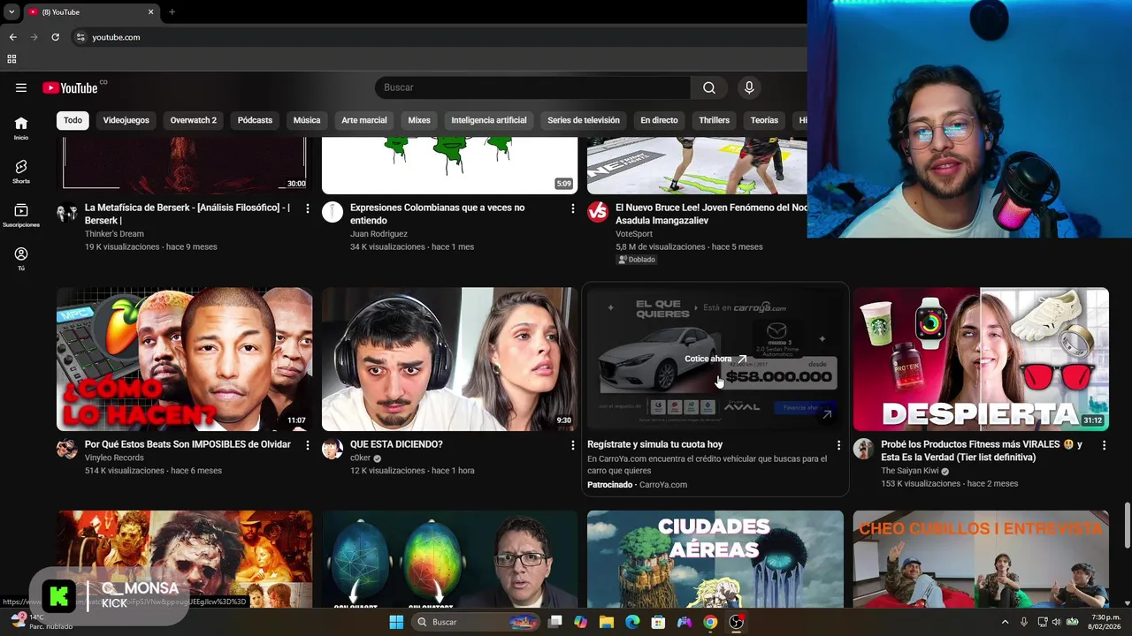Open the CHEO CUBILLOS ENTREVISTA video thumbnail

pyautogui.click(x=981, y=559)
